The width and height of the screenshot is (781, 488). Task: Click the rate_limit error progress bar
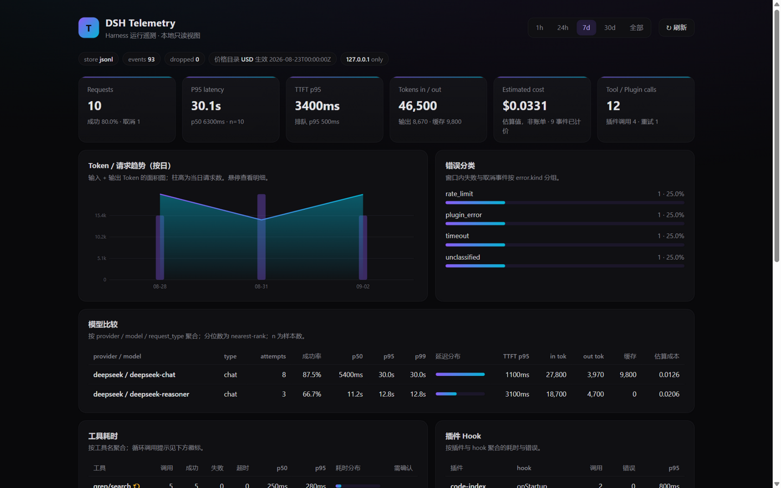pos(565,203)
